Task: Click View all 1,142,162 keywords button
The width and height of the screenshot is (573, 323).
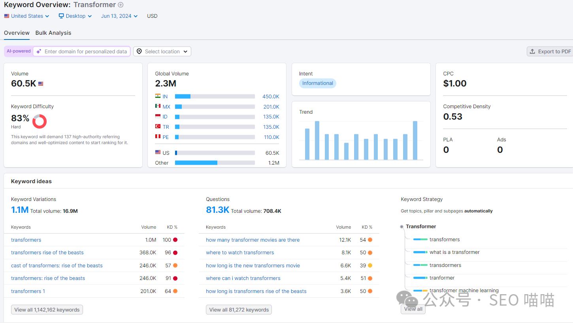Action: pyautogui.click(x=47, y=310)
